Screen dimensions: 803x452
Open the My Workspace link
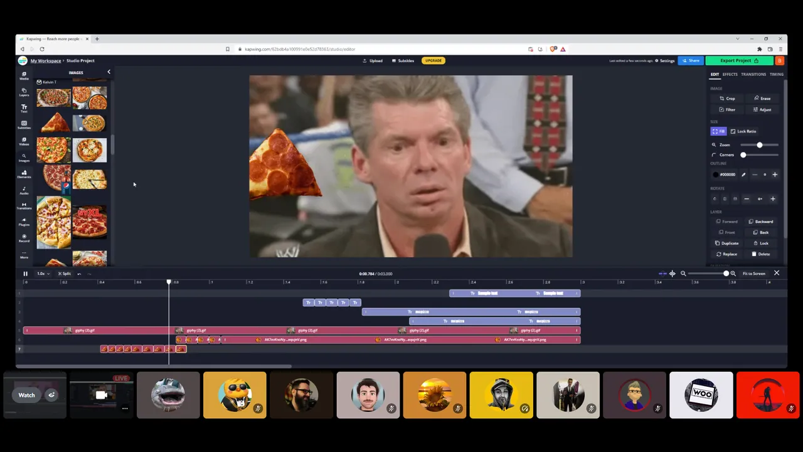coord(46,61)
